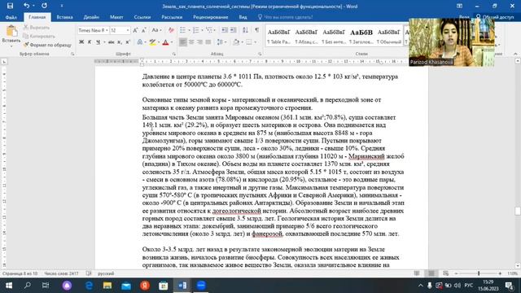Apply the Без инте... style
Screen dimensions: 521x293
tap(334, 36)
